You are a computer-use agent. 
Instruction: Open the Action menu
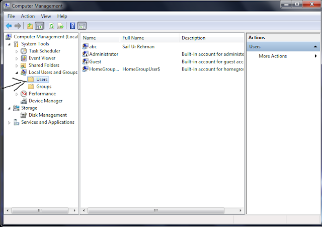pyautogui.click(x=28, y=16)
